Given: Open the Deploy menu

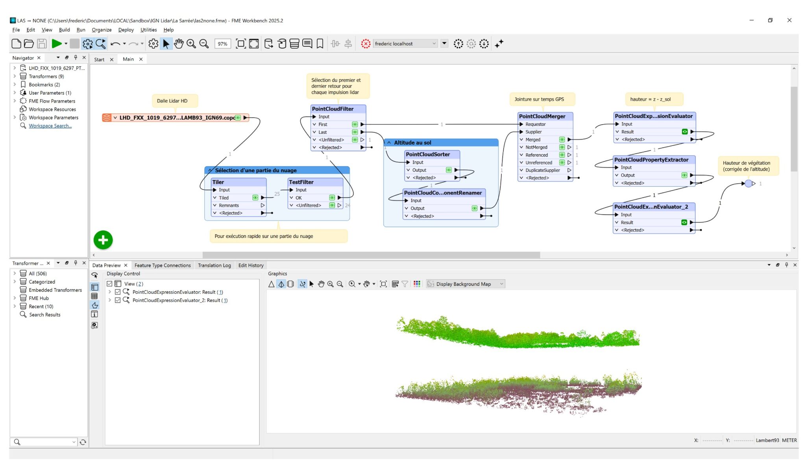Looking at the screenshot, I should (x=126, y=29).
